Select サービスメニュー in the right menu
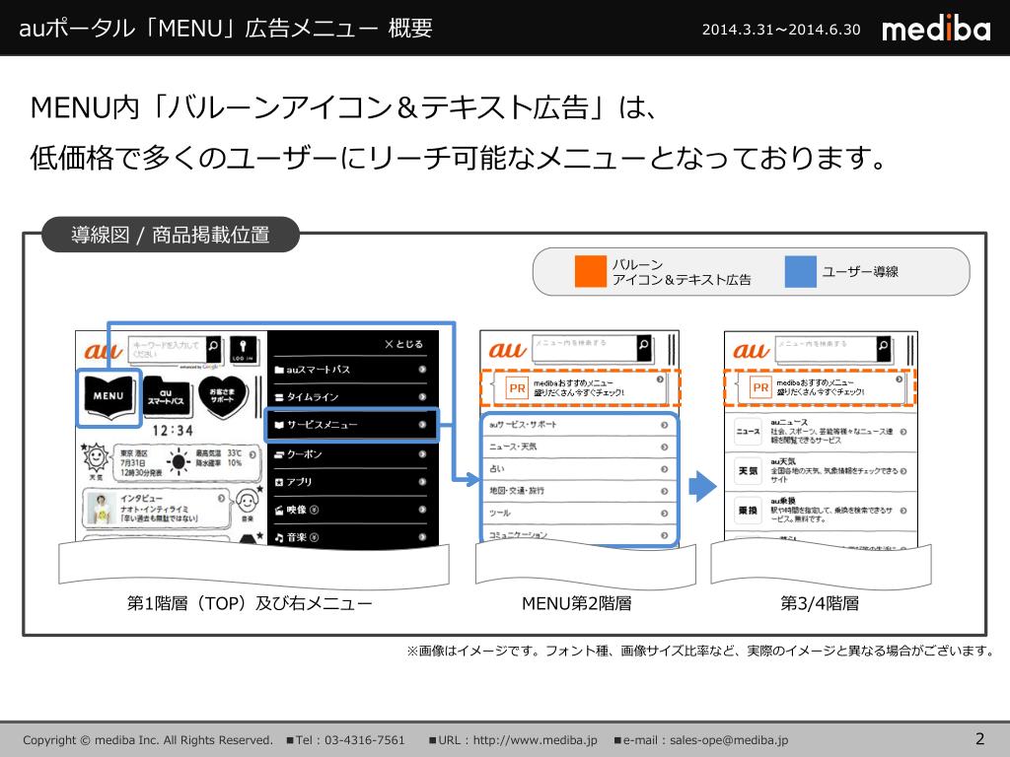The image size is (1010, 757). click(352, 425)
